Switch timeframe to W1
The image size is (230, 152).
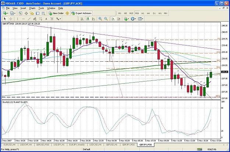click(160, 13)
